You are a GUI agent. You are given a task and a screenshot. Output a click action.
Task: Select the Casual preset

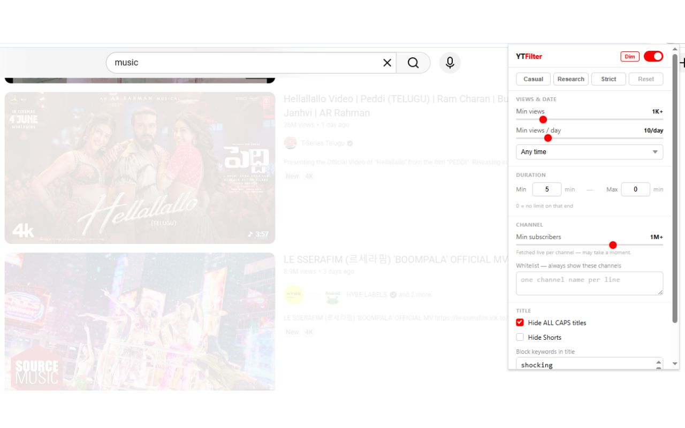coord(533,79)
